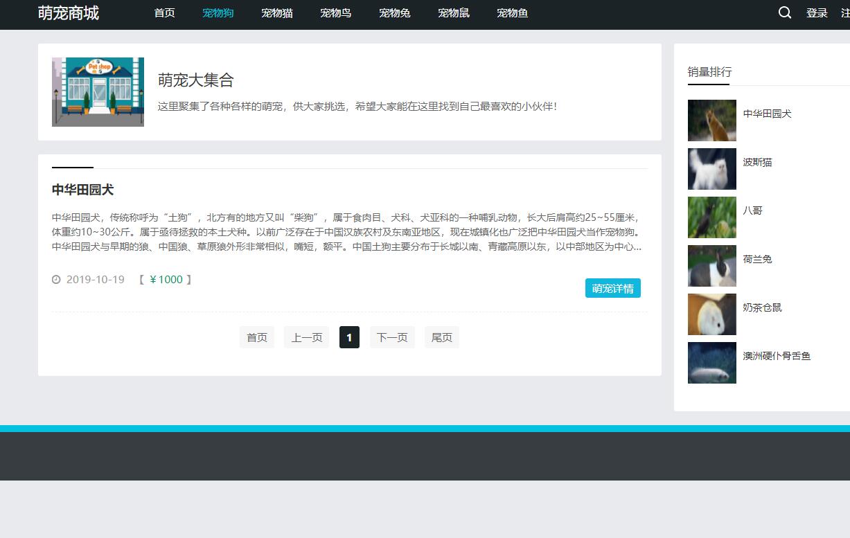Click the 荷兰兔 rabbit thumbnail
The height and width of the screenshot is (538, 850).
coord(711,266)
